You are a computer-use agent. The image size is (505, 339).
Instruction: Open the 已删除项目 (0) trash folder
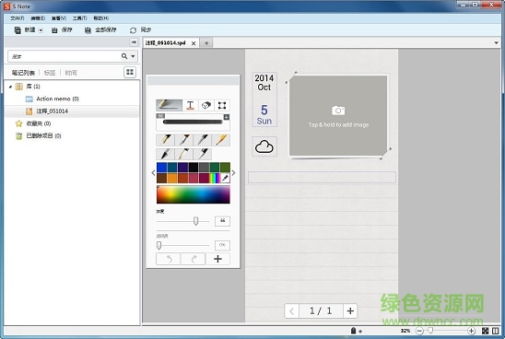click(44, 135)
